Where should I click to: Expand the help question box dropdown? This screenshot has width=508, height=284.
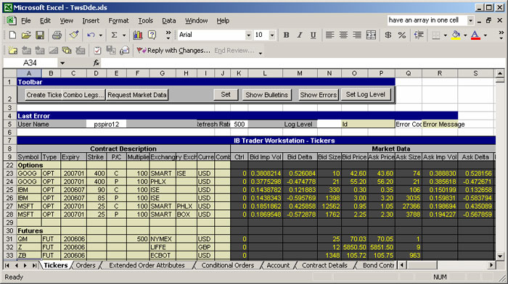[x=470, y=20]
